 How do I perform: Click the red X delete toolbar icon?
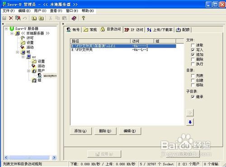11,18
